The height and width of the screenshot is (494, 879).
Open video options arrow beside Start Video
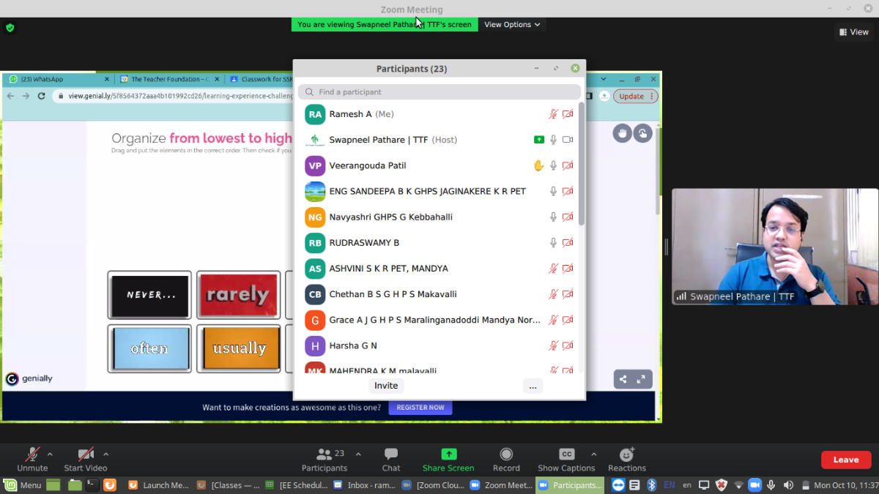[105, 454]
